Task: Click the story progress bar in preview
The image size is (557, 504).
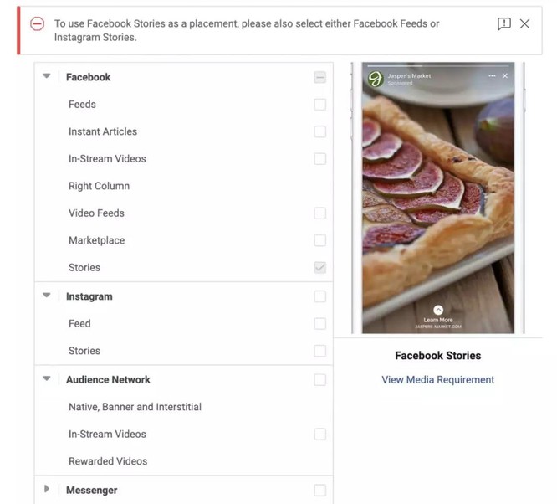Action: coord(437,66)
